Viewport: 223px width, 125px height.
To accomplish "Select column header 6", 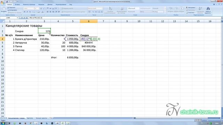I will 89,21.
